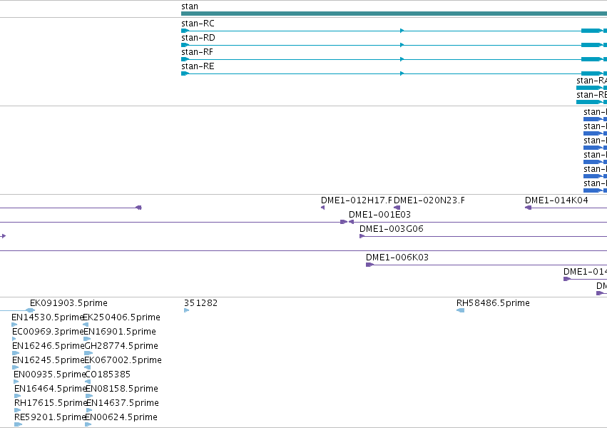Select the EN16246.5prime EST label

pos(49,346)
